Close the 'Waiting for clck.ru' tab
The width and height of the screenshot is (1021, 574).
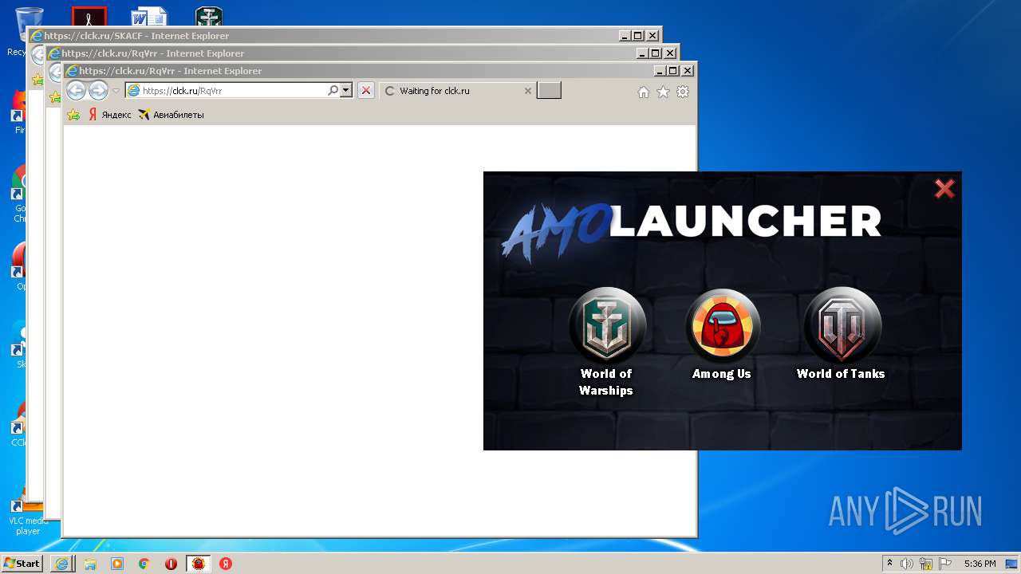pyautogui.click(x=527, y=91)
